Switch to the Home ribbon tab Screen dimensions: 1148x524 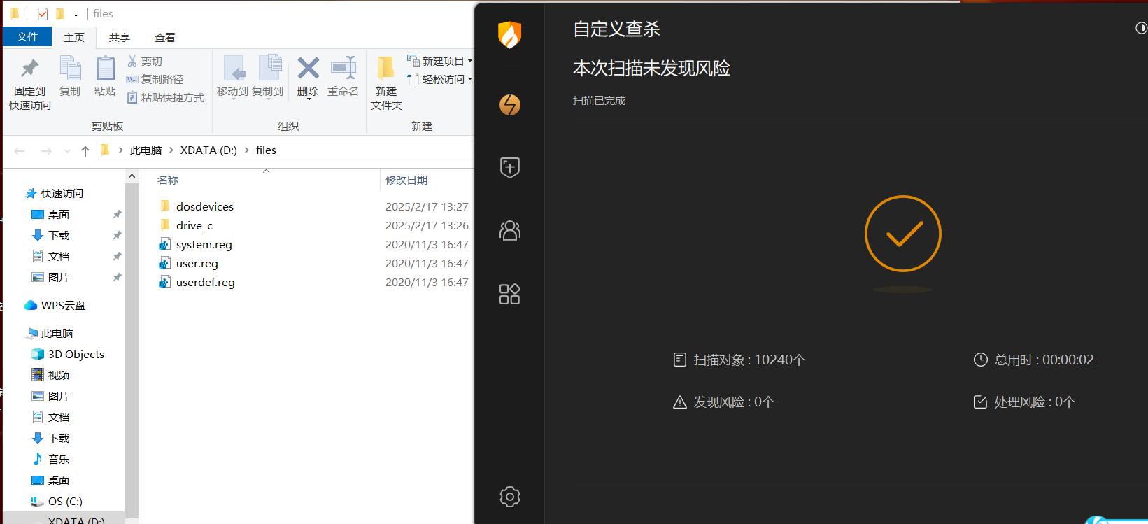click(74, 37)
